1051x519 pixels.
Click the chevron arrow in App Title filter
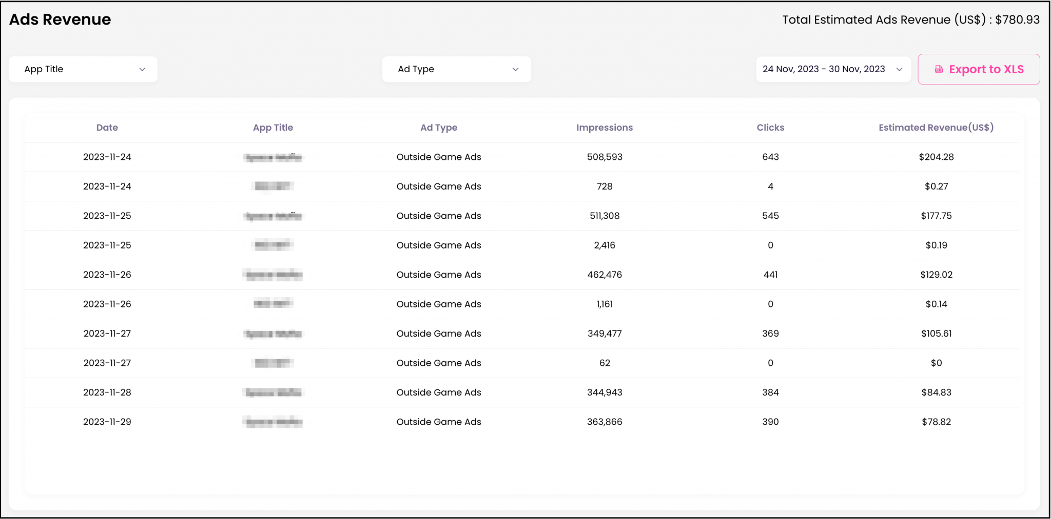142,69
